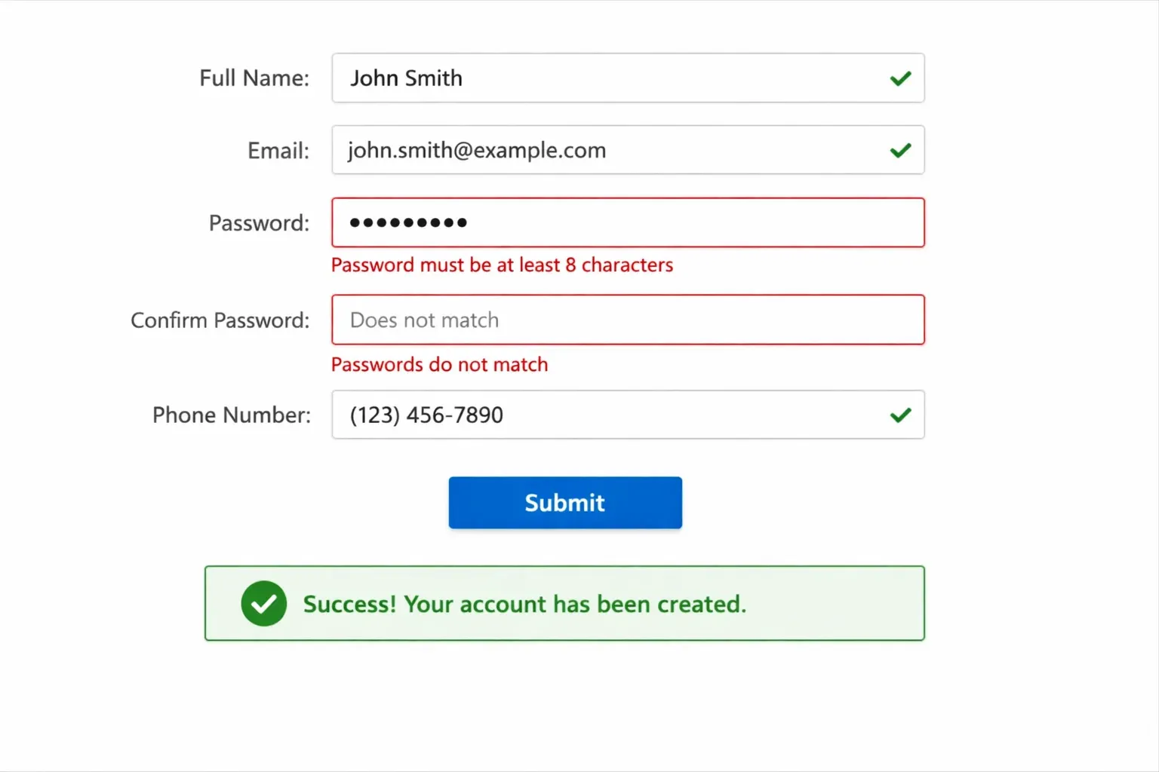
Task: Click the green checkmark in Full Name field
Action: [900, 78]
